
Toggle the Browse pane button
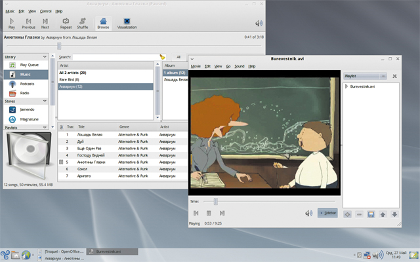tap(103, 24)
